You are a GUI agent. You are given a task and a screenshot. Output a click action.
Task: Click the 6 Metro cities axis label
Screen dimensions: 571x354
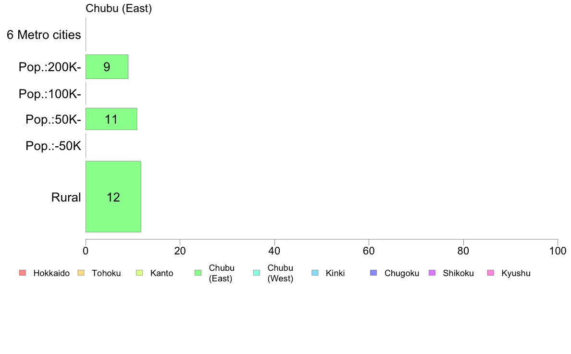[x=44, y=35]
